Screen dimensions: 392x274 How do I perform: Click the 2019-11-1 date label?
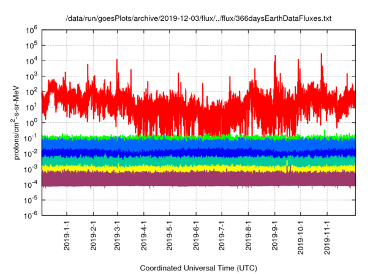pos(327,237)
